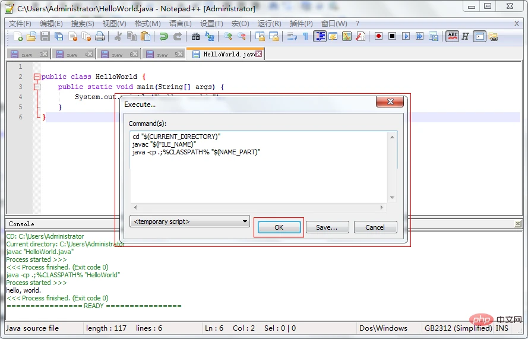Zoom out using the magnifier minus icon
Viewport: 528px width, 339px height.
242,36
